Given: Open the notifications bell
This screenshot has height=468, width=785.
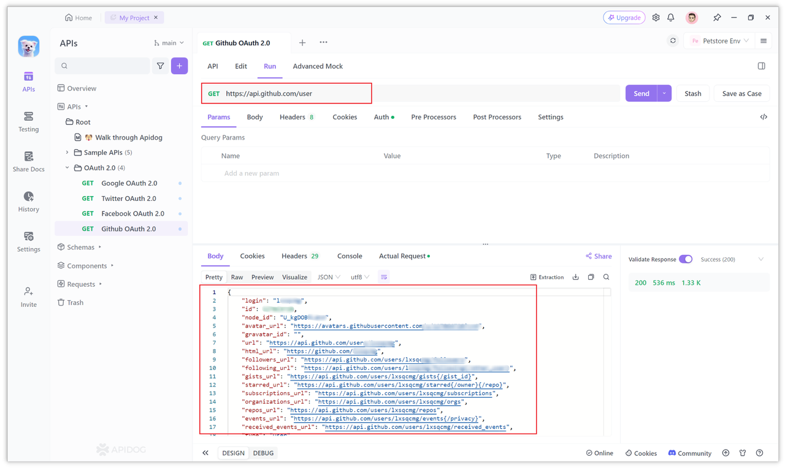Looking at the screenshot, I should coord(671,18).
